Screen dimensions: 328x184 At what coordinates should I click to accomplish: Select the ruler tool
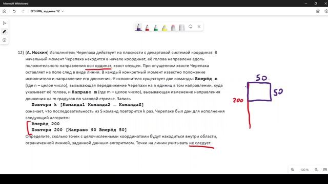click(x=181, y=27)
